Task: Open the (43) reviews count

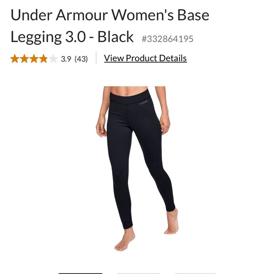Action: tap(81, 59)
